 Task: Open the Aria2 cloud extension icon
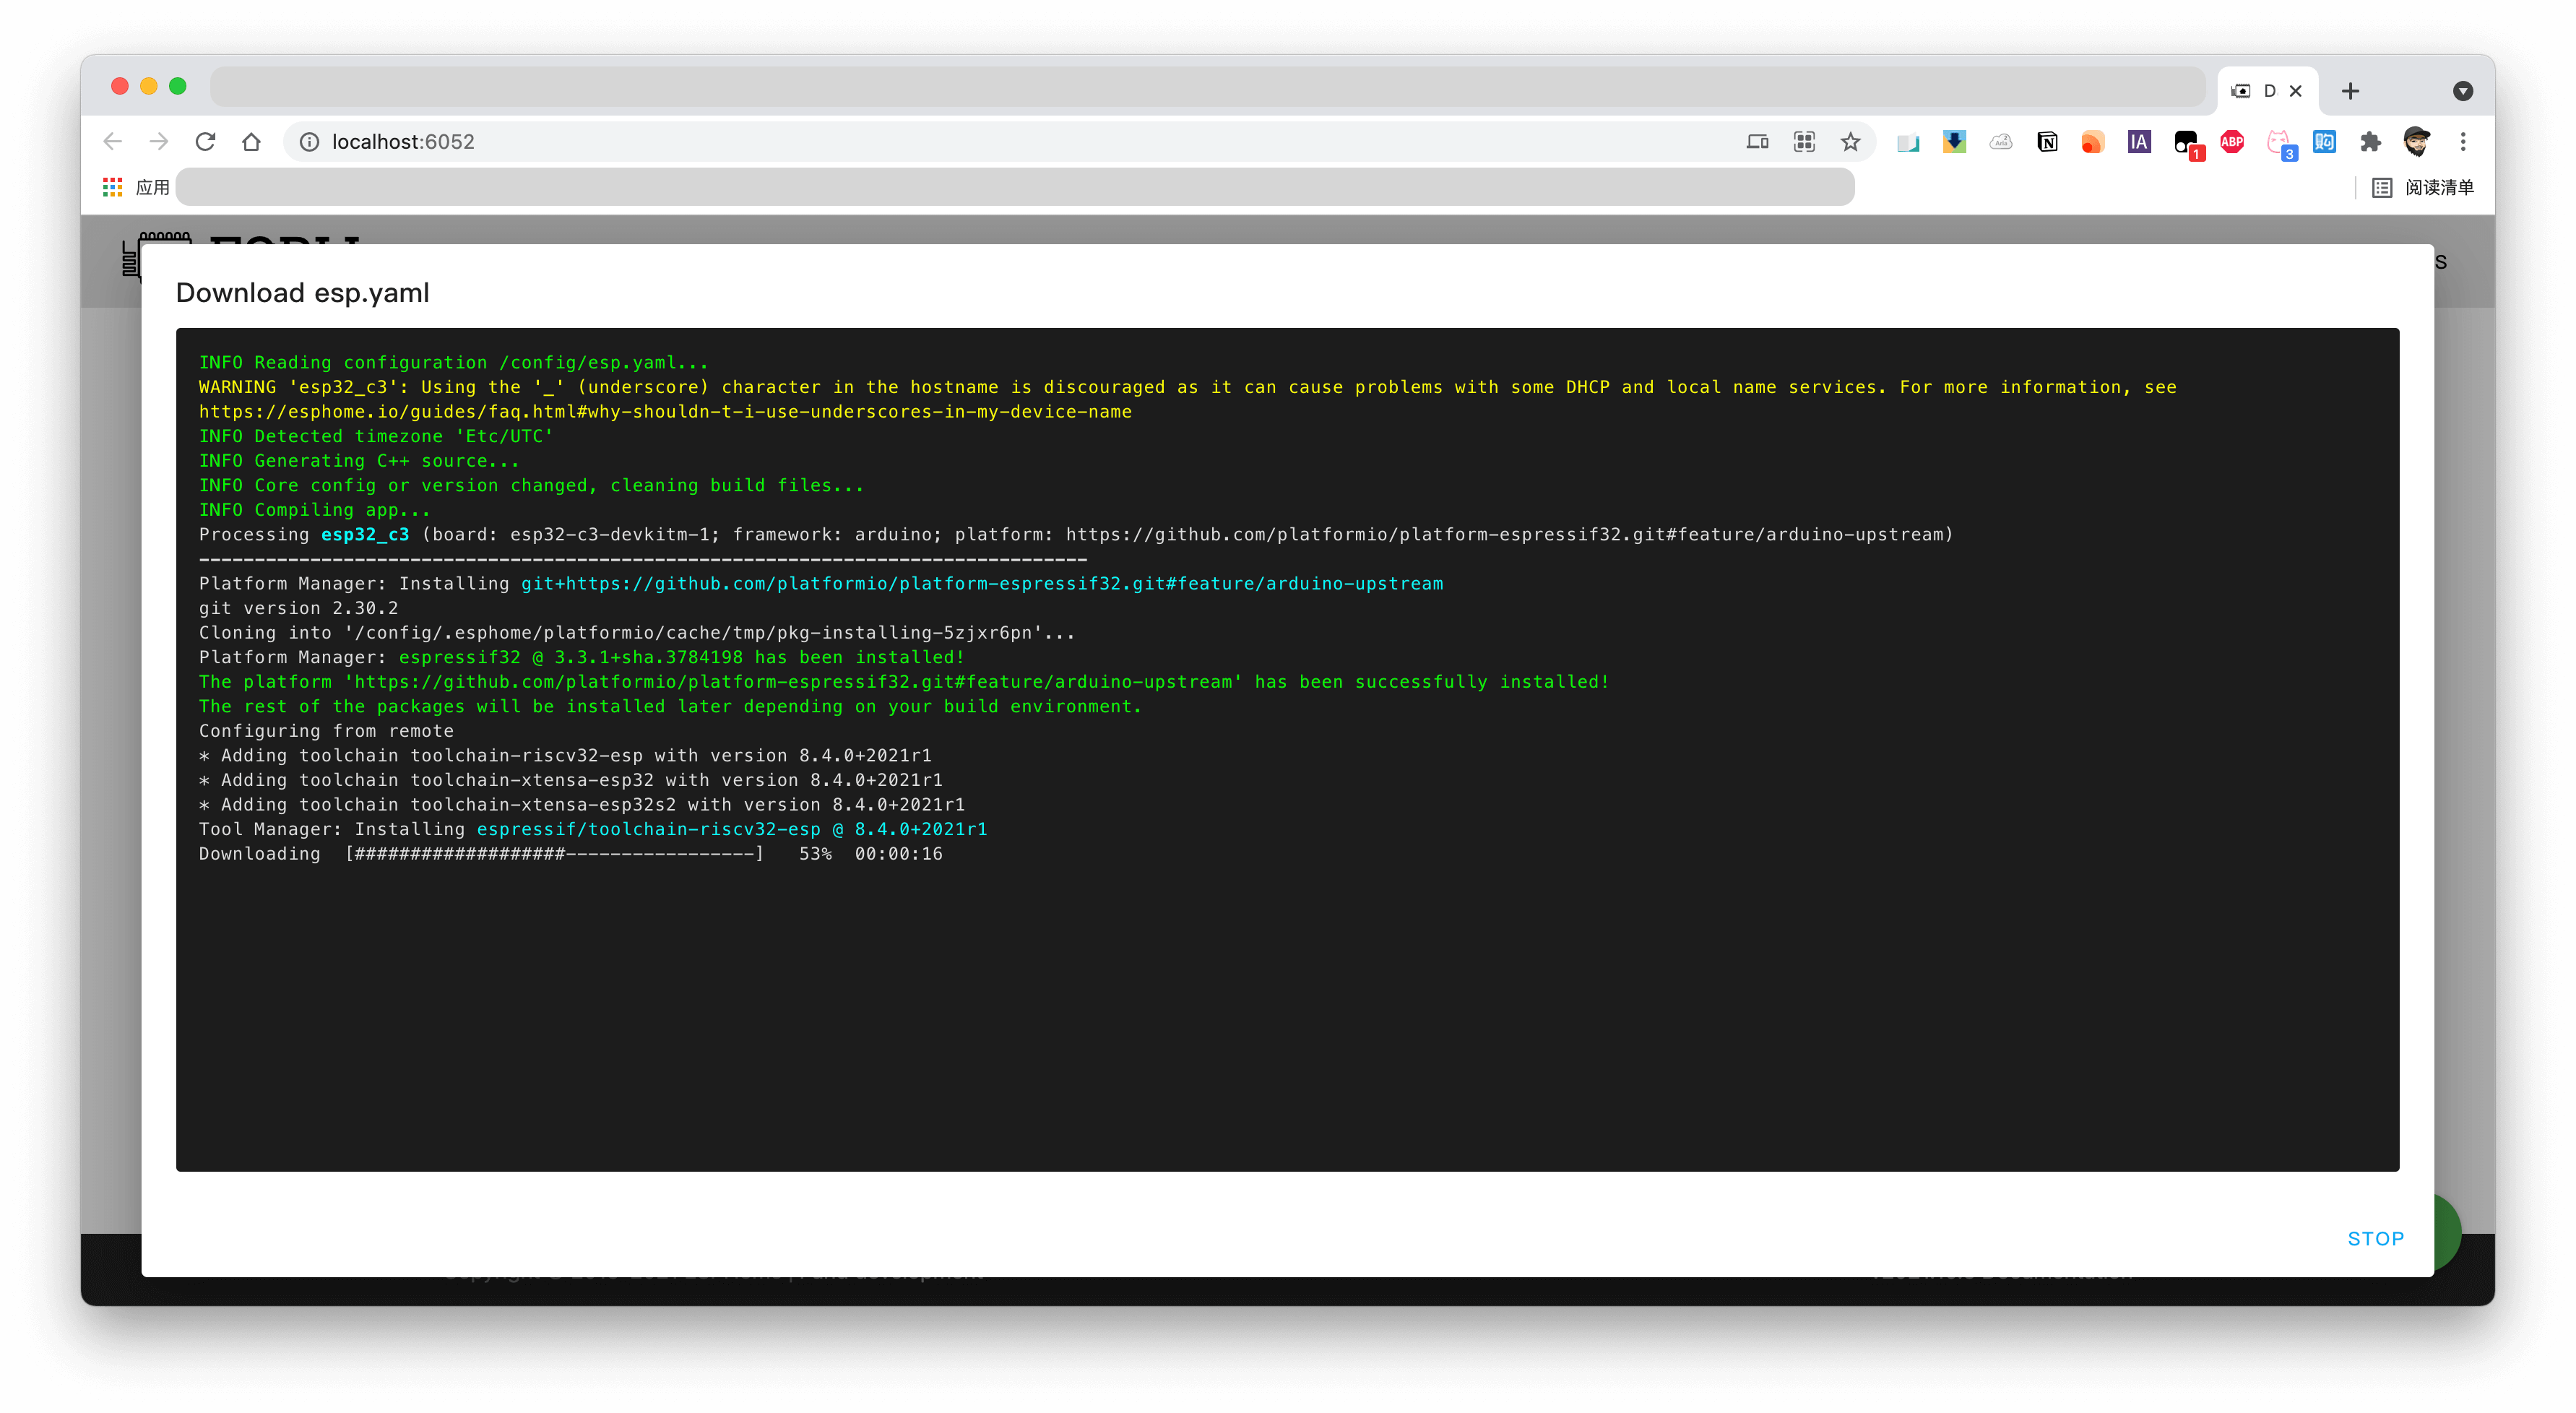pos(2001,142)
